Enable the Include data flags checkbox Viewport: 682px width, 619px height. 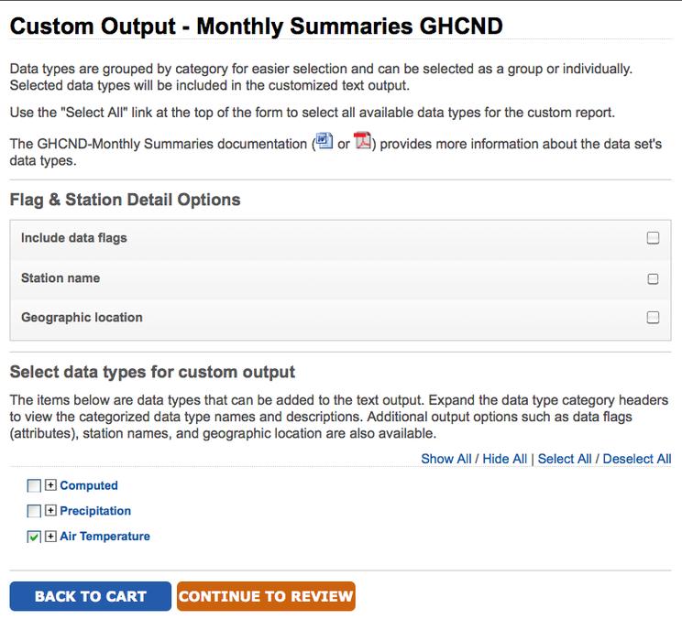(x=653, y=238)
